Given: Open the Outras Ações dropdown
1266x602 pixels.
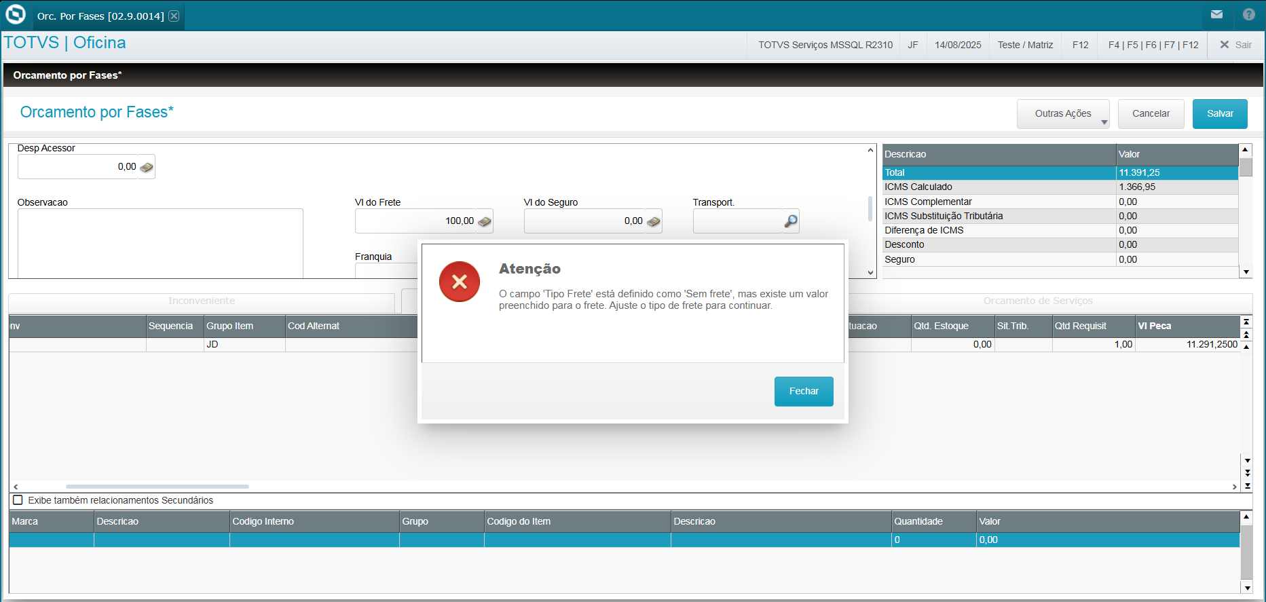Looking at the screenshot, I should pyautogui.click(x=1063, y=114).
